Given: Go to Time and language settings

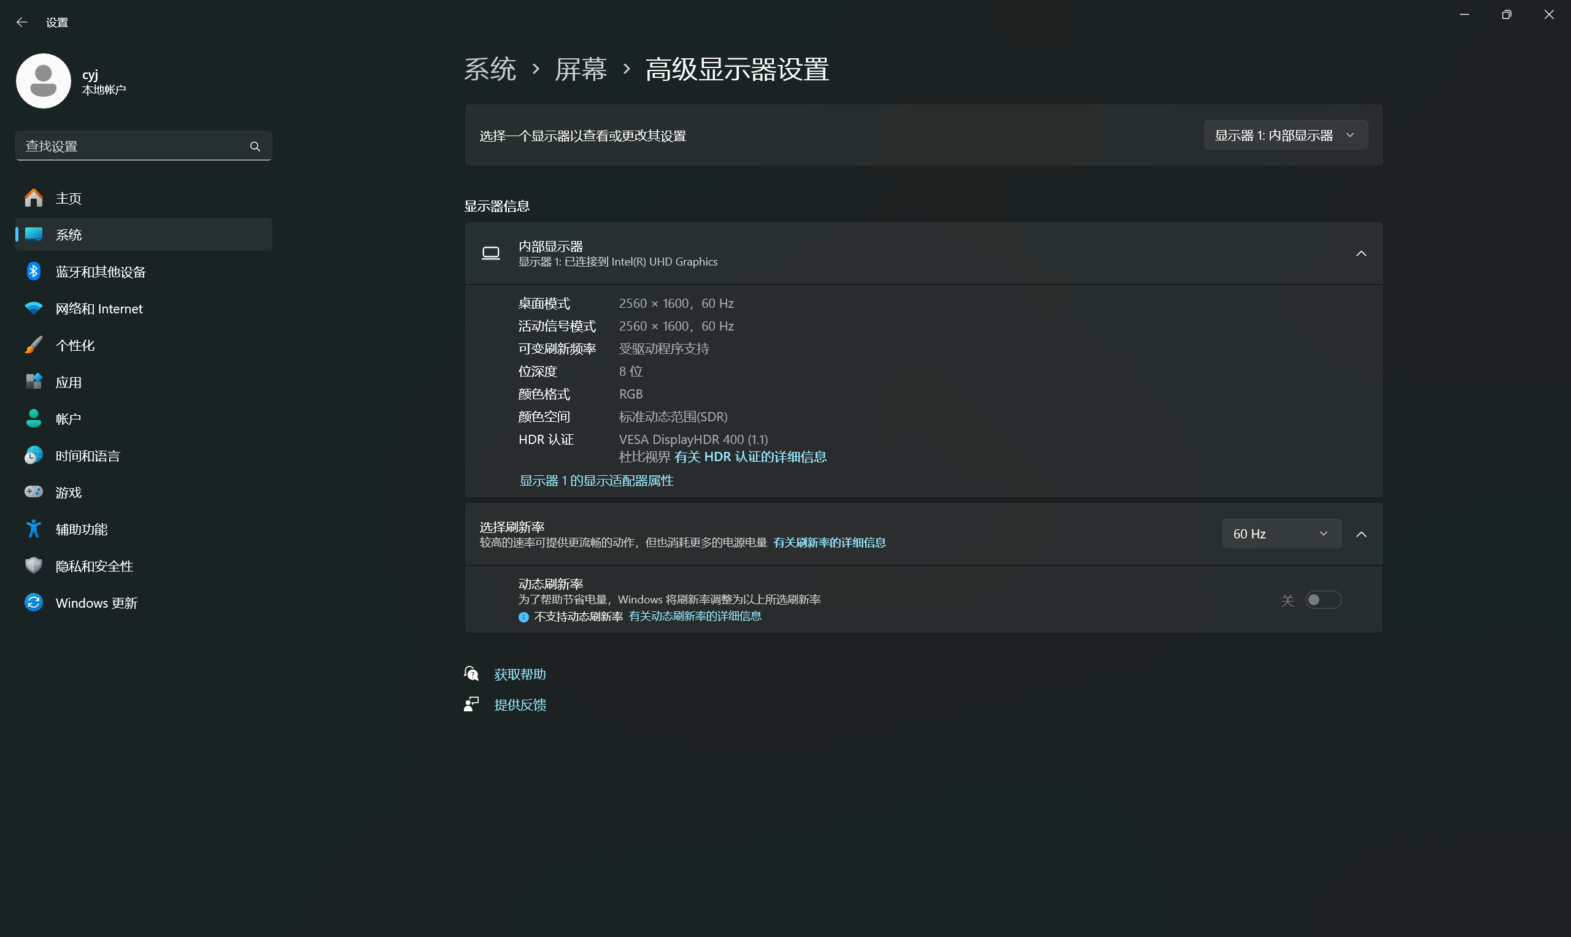Looking at the screenshot, I should [87, 456].
